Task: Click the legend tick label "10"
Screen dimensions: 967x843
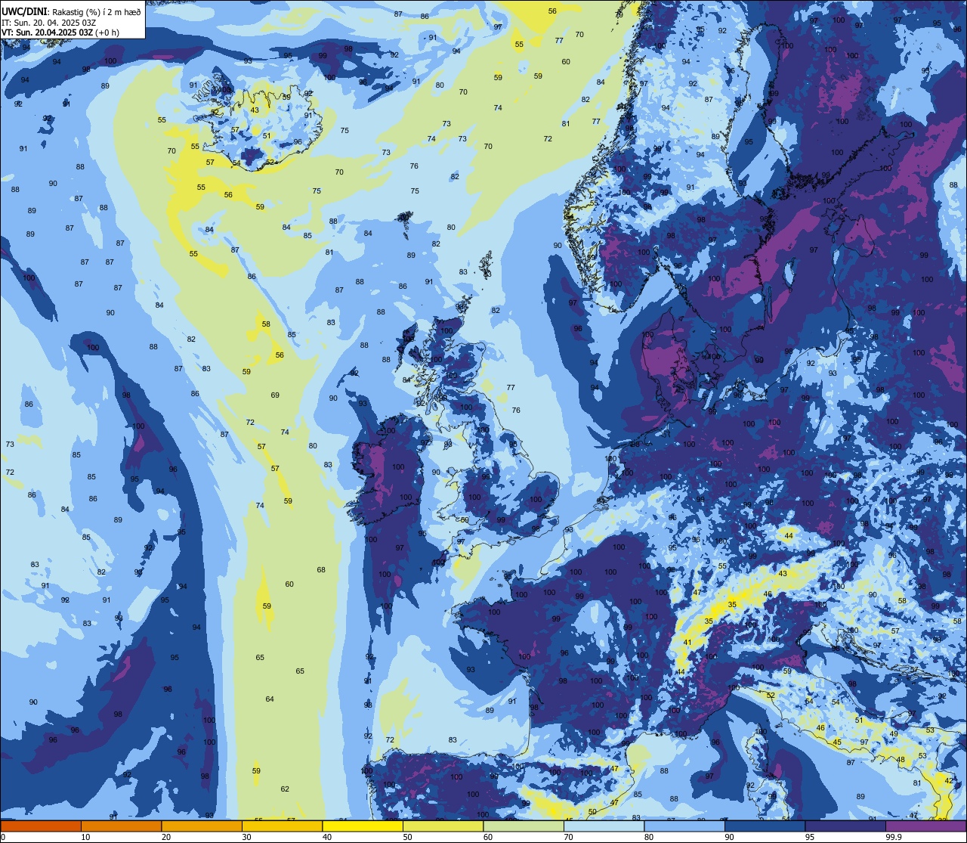Action: pos(85,837)
